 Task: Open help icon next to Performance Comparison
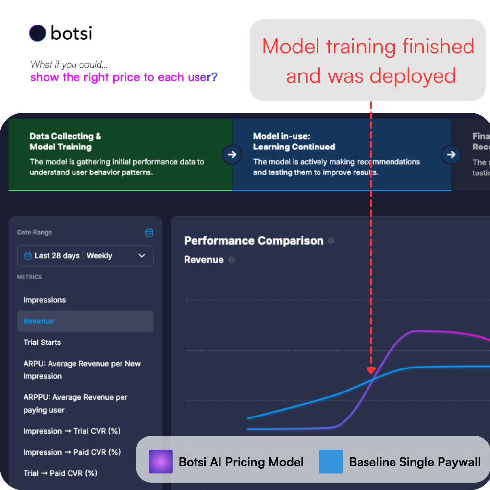tap(331, 240)
